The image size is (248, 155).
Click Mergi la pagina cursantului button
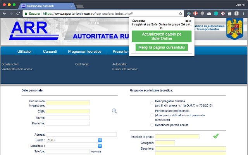point(162,47)
